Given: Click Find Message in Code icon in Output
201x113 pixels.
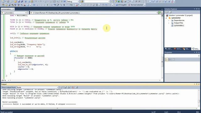Looking at the screenshot, I should pyautogui.click(x=61, y=87).
